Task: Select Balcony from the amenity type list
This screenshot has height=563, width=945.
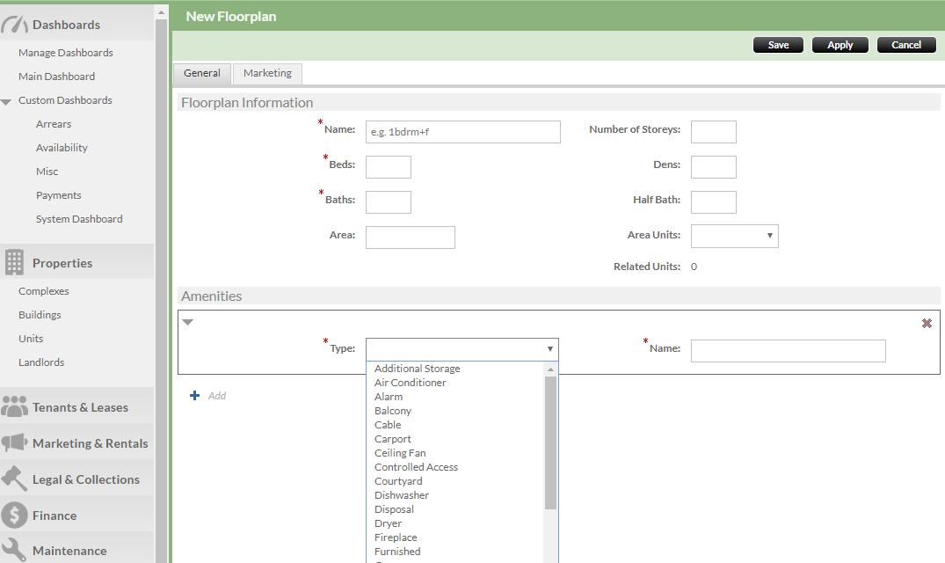Action: point(393,411)
